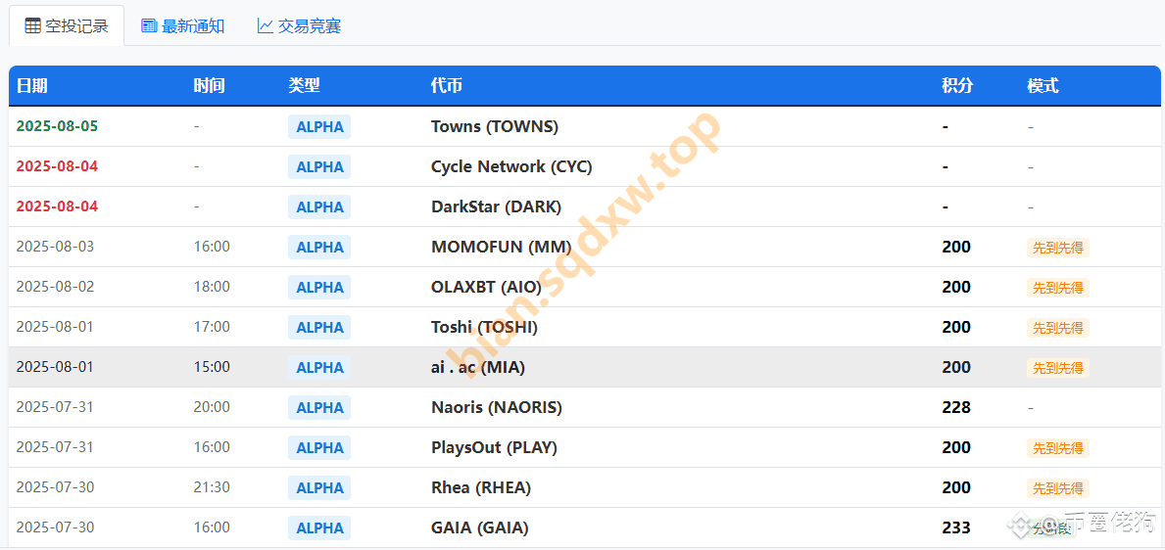Click the Toshi (TOSHI) token name
The height and width of the screenshot is (550, 1165).
pyautogui.click(x=484, y=327)
